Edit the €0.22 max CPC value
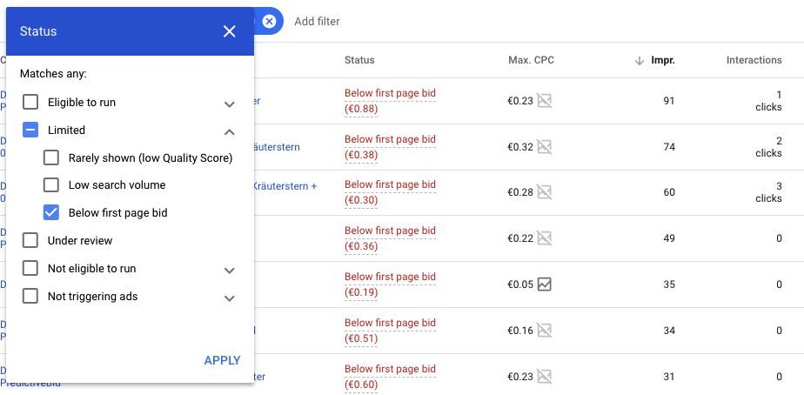The height and width of the screenshot is (395, 804). (x=520, y=238)
